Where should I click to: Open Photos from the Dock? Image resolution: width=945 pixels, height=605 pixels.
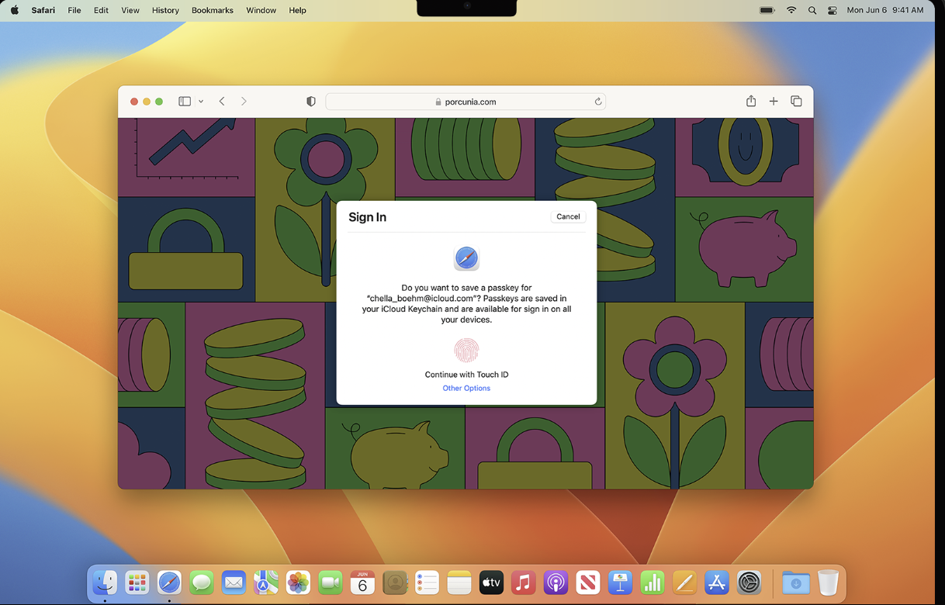298,582
